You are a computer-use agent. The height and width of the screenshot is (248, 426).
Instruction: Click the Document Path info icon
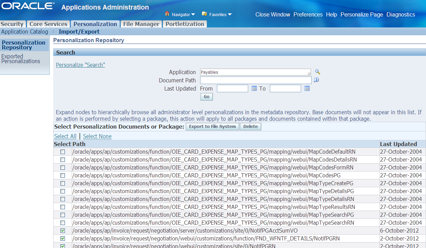[316, 80]
